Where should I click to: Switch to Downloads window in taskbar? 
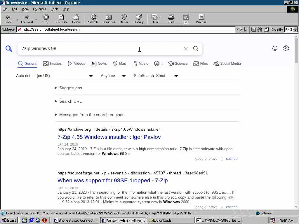pyautogui.click(x=171, y=220)
